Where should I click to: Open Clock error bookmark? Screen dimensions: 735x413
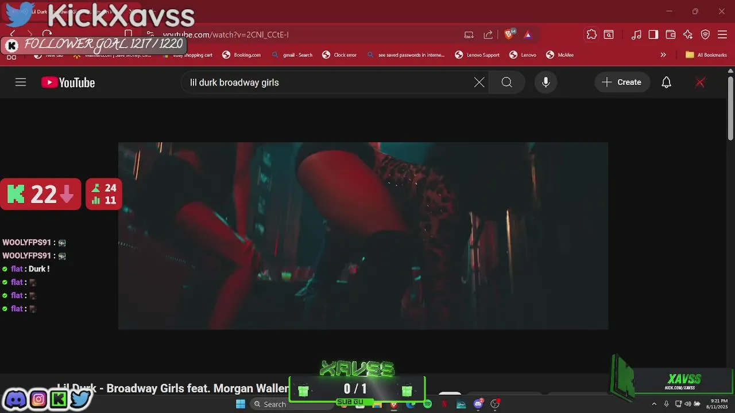339,55
